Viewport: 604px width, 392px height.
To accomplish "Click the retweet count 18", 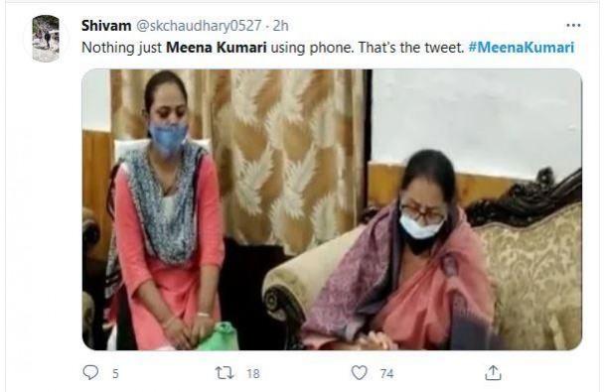I will [x=253, y=373].
